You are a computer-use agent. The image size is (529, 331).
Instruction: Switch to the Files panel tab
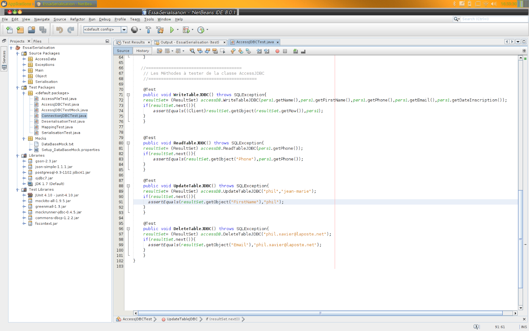(37, 41)
